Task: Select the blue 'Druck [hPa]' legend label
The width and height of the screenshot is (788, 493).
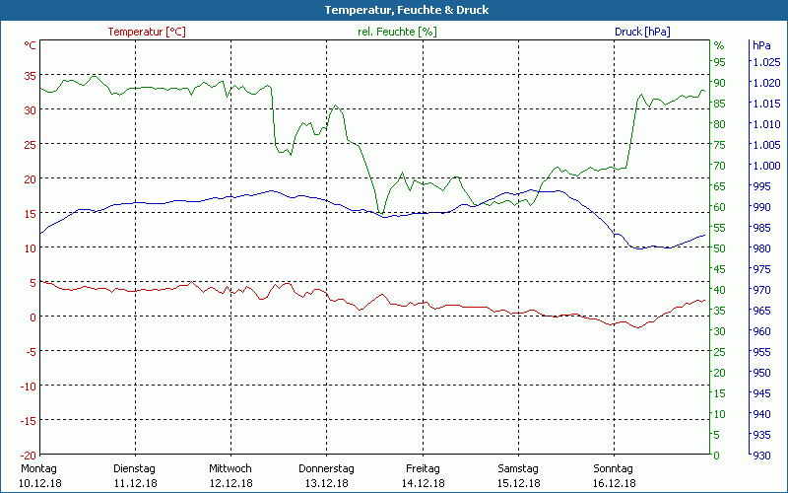Action: (642, 32)
